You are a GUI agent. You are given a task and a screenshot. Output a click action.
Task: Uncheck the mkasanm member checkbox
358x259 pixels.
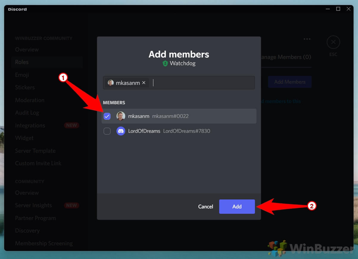[107, 116]
